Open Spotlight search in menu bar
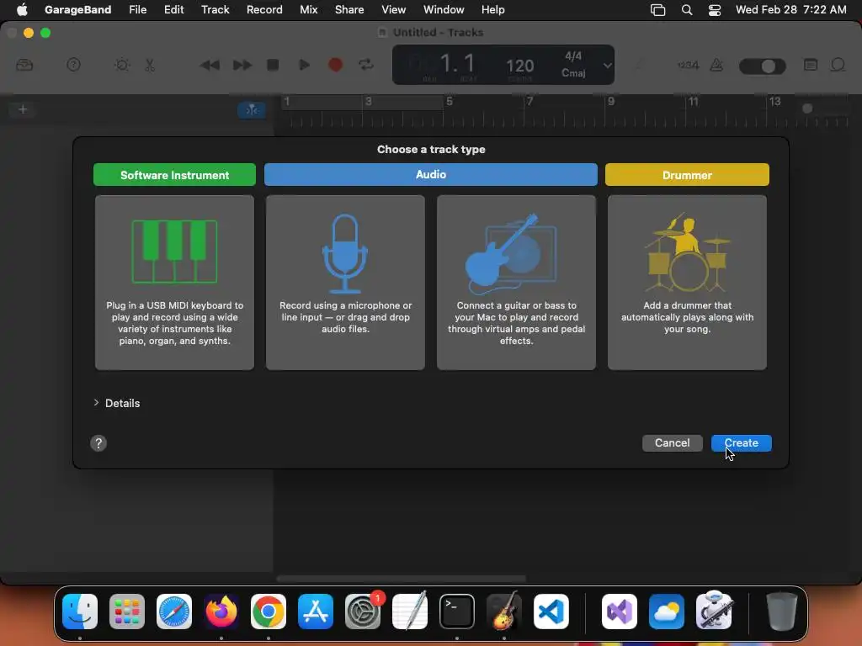This screenshot has height=646, width=862. (x=687, y=10)
